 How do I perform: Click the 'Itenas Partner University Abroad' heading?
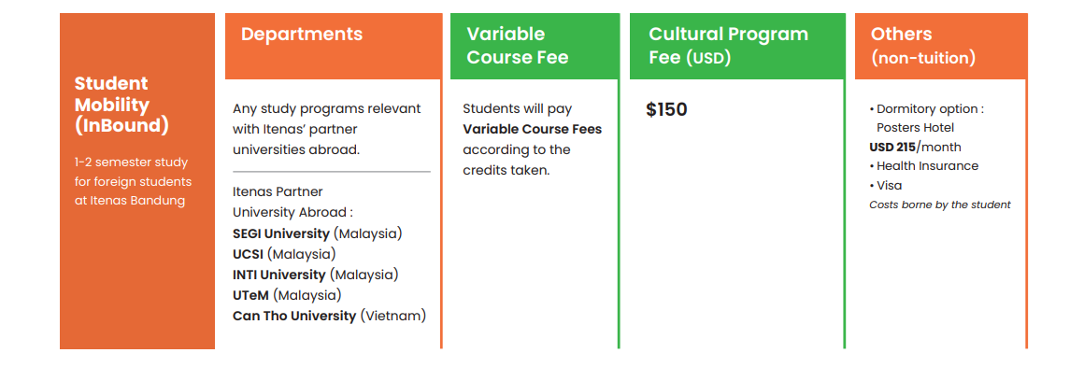(x=293, y=202)
